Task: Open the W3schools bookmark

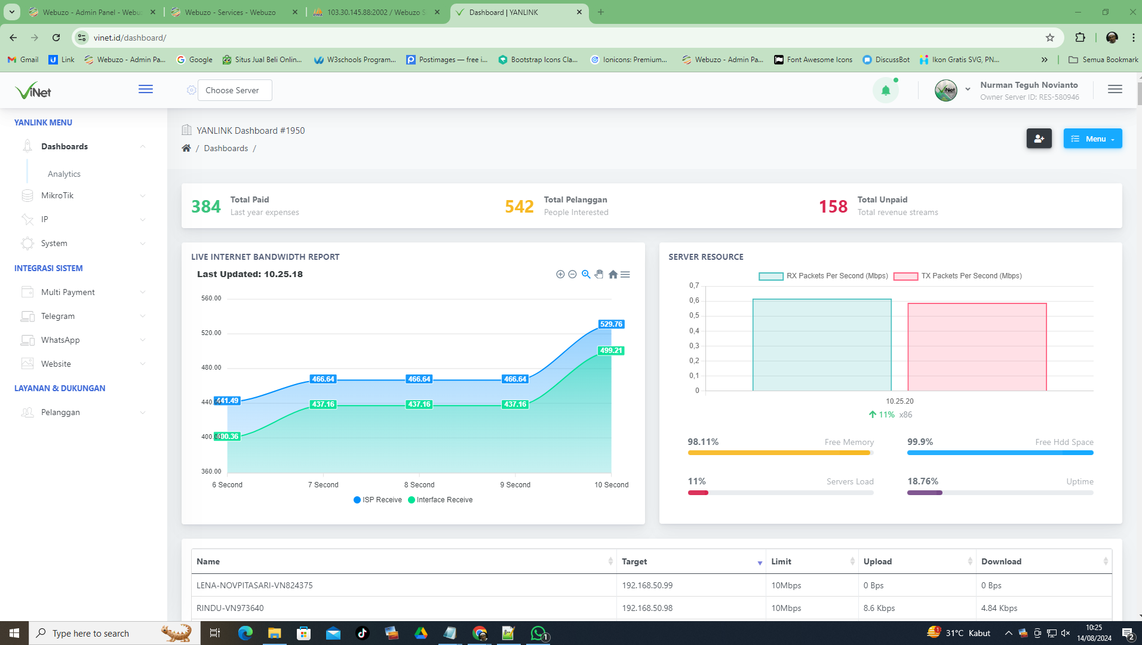Action: pyautogui.click(x=355, y=60)
